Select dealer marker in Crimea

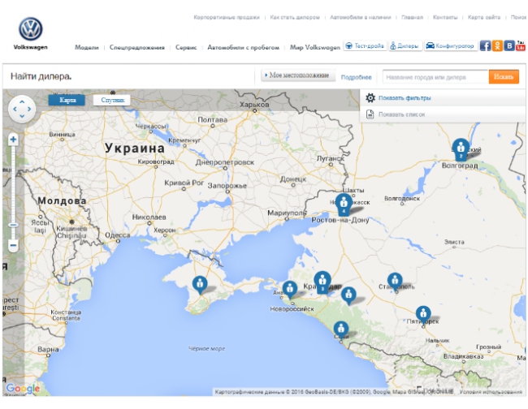200,285
